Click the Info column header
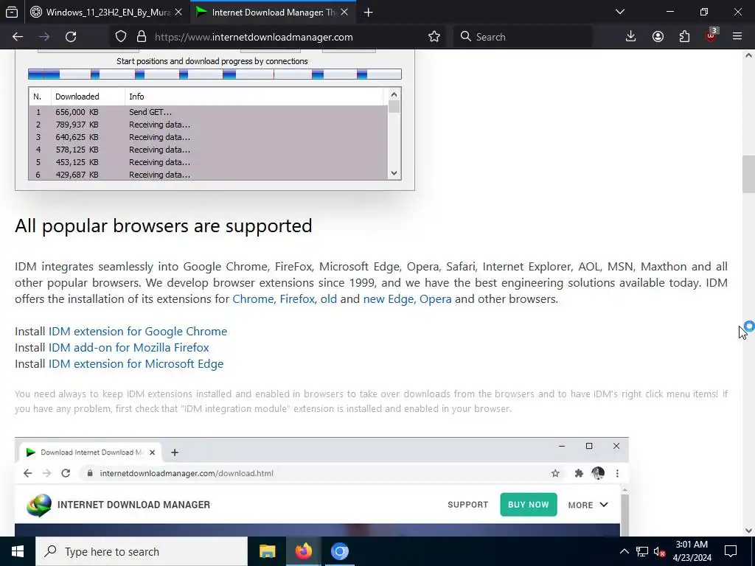755x566 pixels. click(x=255, y=97)
